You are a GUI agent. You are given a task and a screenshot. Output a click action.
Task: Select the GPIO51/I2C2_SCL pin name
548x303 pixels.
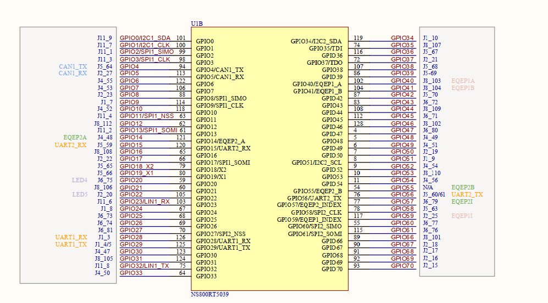[x=317, y=162]
